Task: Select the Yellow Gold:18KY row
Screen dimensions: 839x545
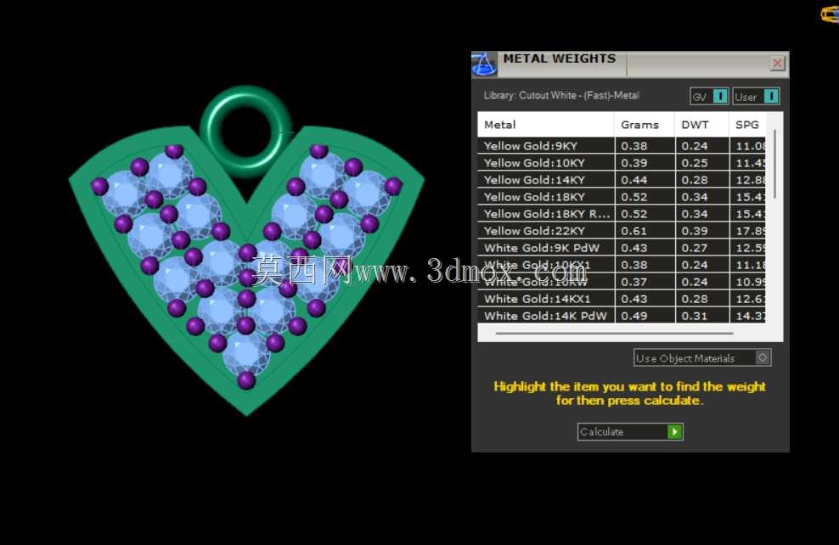Action: pos(622,197)
